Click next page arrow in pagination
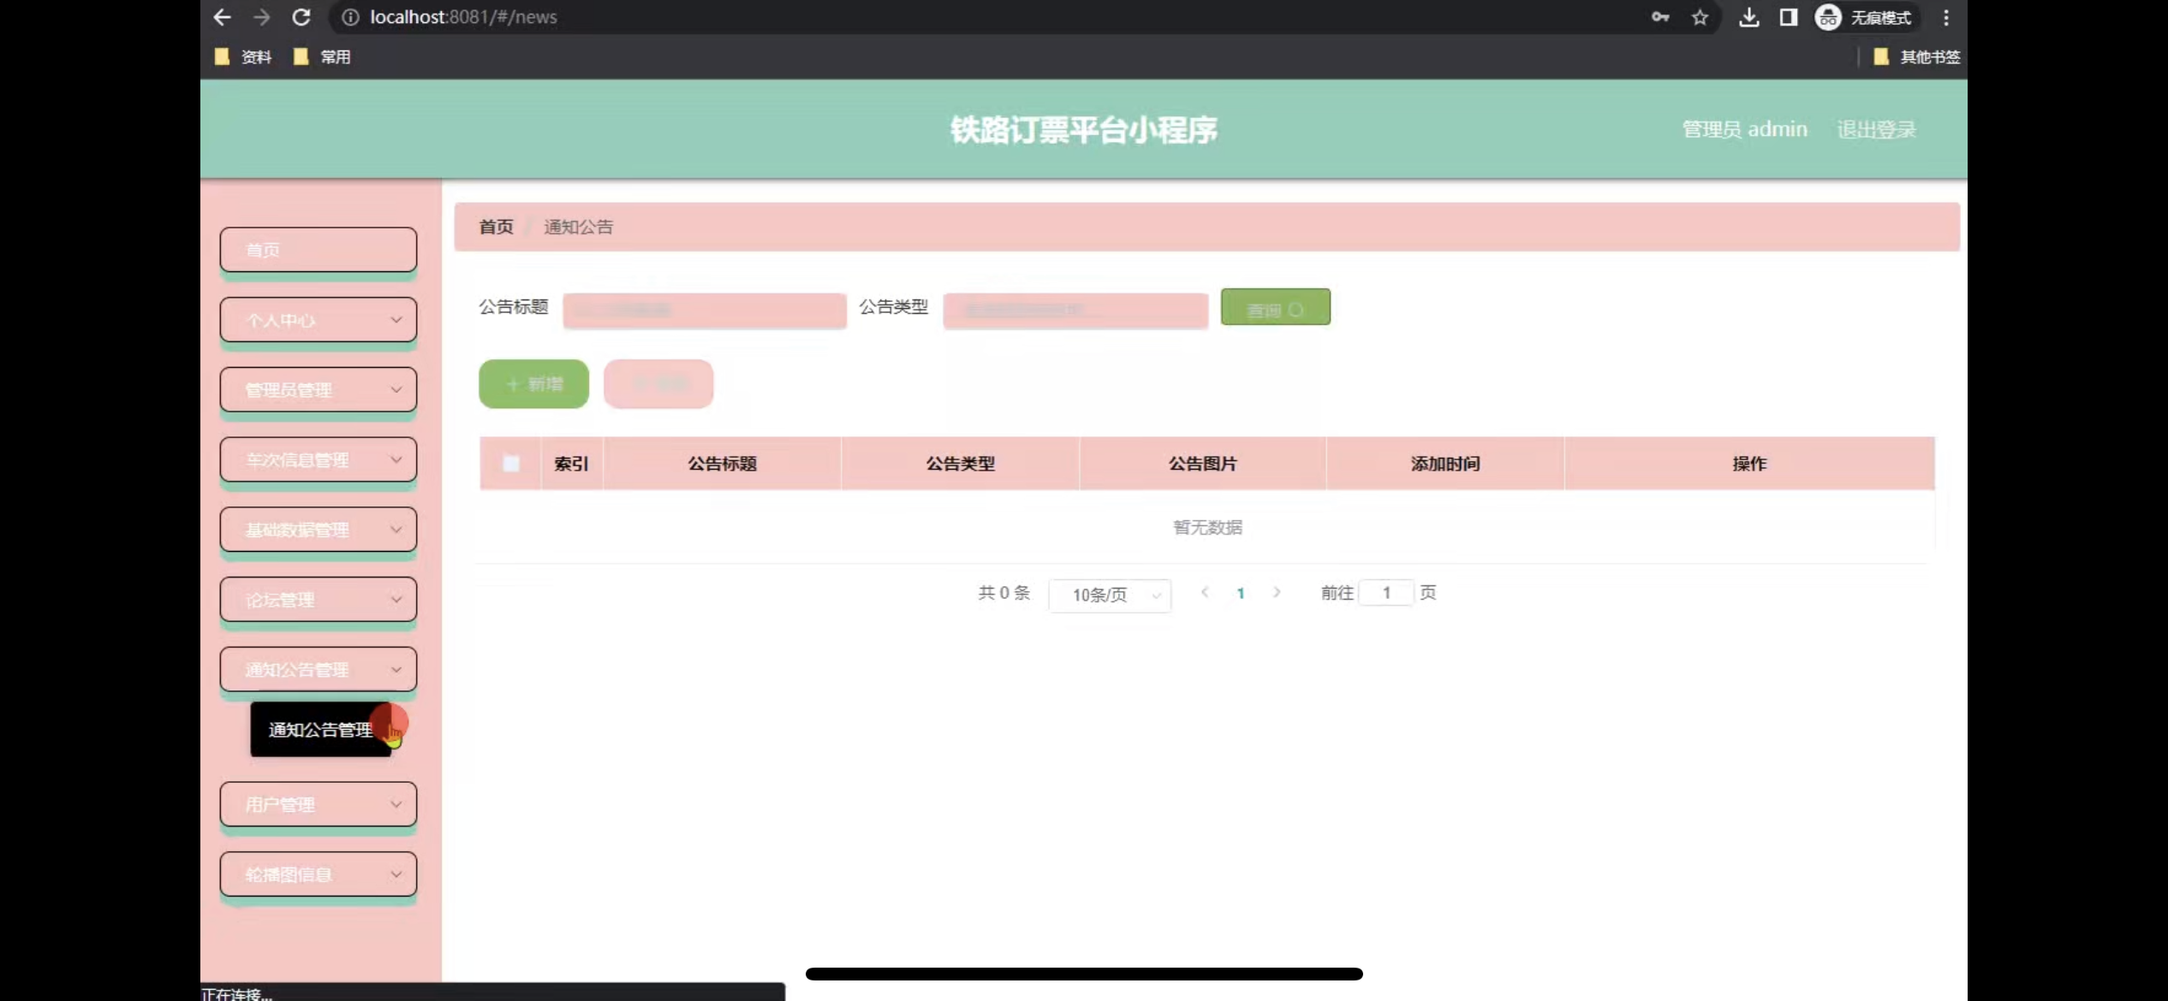Screen dimensions: 2168x1001 coord(1277,592)
